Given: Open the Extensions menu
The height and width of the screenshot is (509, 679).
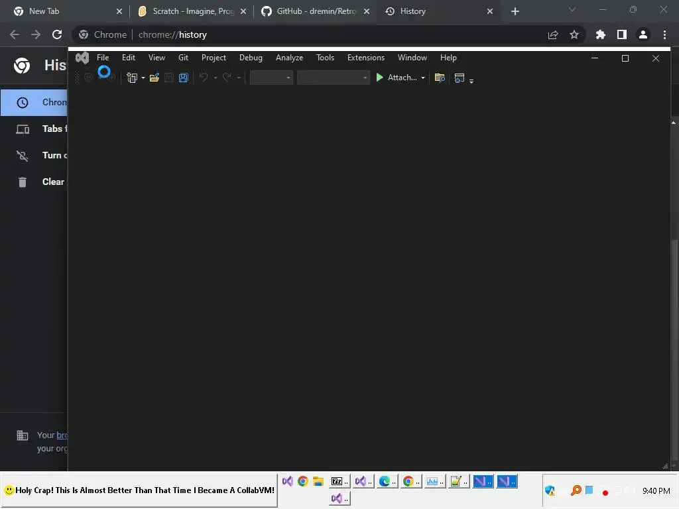Looking at the screenshot, I should (366, 58).
